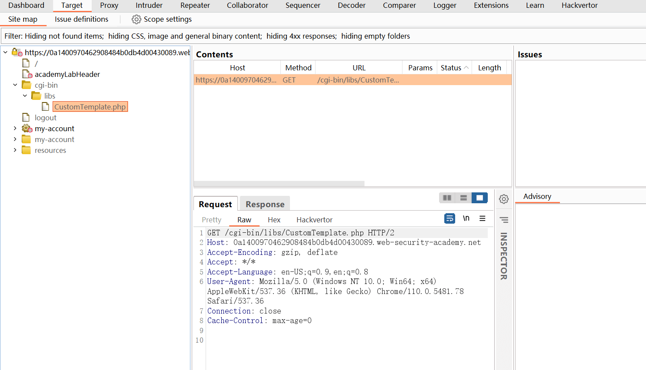
Task: Switch to side-by-side layout view
Action: [x=447, y=198]
